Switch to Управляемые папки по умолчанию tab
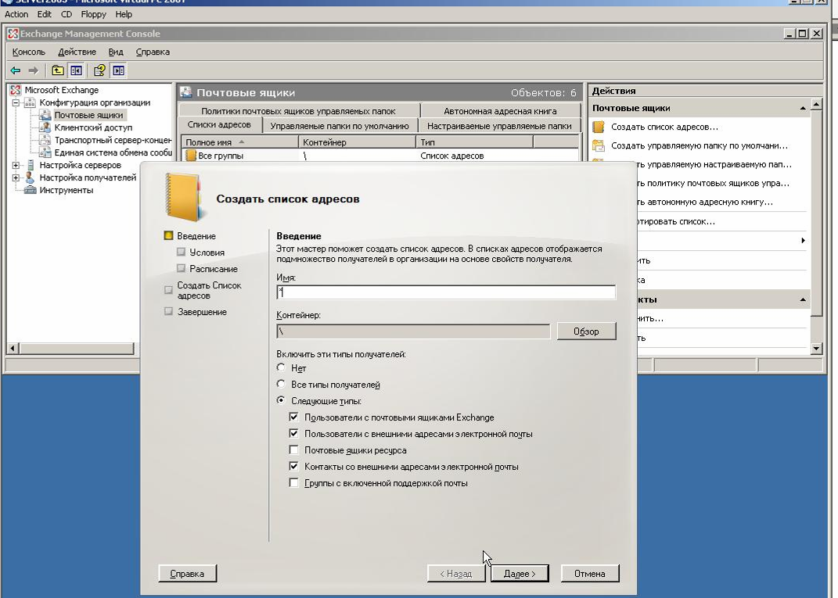Viewport: 838px width, 598px height. point(340,126)
